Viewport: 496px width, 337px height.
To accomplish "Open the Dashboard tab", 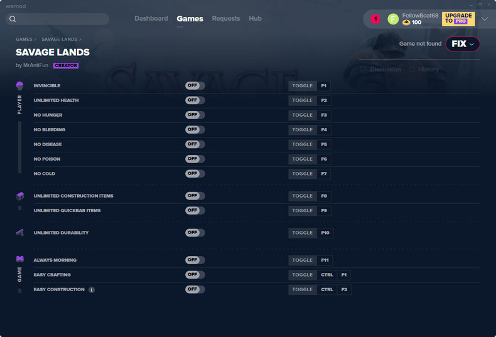I will click(x=151, y=18).
